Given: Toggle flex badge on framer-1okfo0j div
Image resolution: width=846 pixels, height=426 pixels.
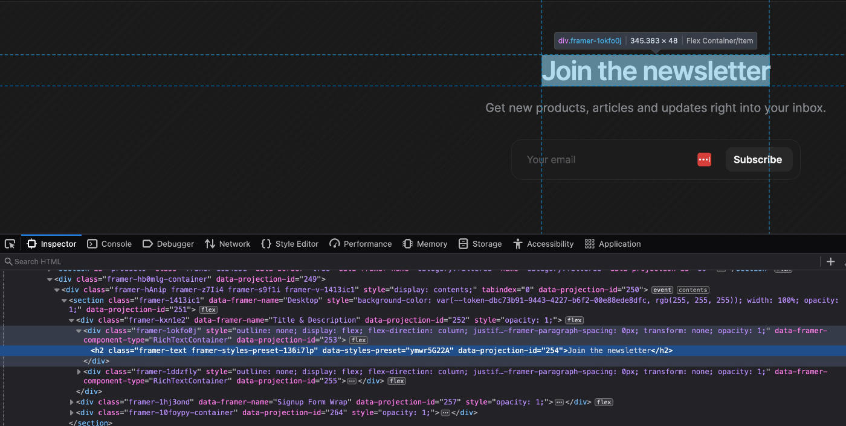Looking at the screenshot, I should coord(358,340).
